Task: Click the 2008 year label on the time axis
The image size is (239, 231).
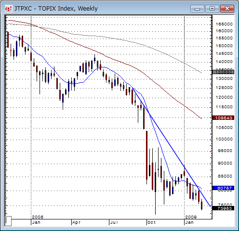Action: tap(38, 217)
